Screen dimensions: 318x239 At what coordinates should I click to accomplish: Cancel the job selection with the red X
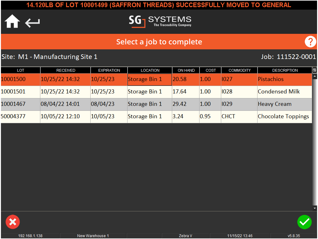pyautogui.click(x=13, y=222)
